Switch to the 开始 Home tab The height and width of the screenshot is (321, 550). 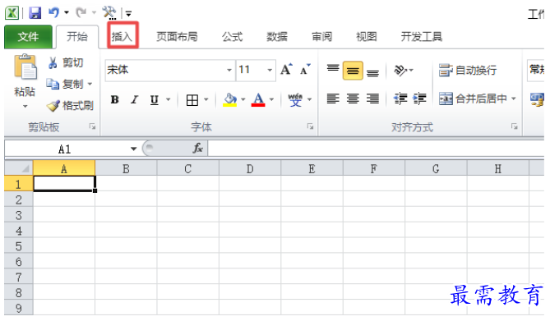77,36
